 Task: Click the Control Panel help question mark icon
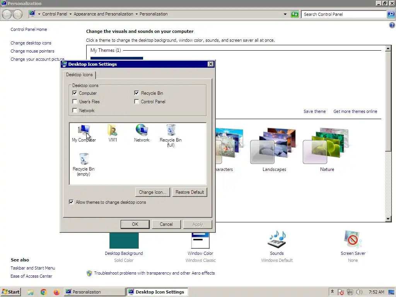coord(392,25)
